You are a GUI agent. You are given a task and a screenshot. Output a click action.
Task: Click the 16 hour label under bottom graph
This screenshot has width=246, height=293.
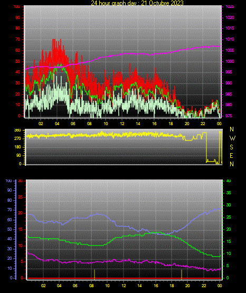[x=156, y=286]
